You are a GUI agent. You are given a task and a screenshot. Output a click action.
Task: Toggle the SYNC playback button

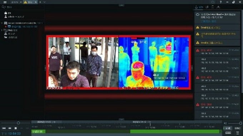tap(237, 128)
